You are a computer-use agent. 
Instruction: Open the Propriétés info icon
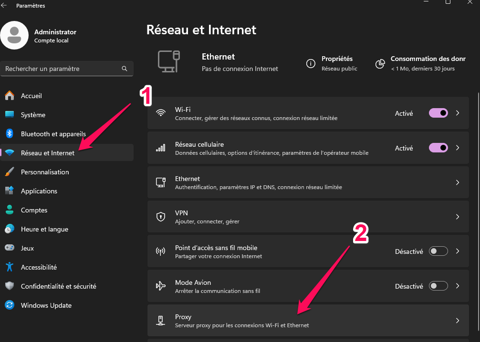[311, 63]
